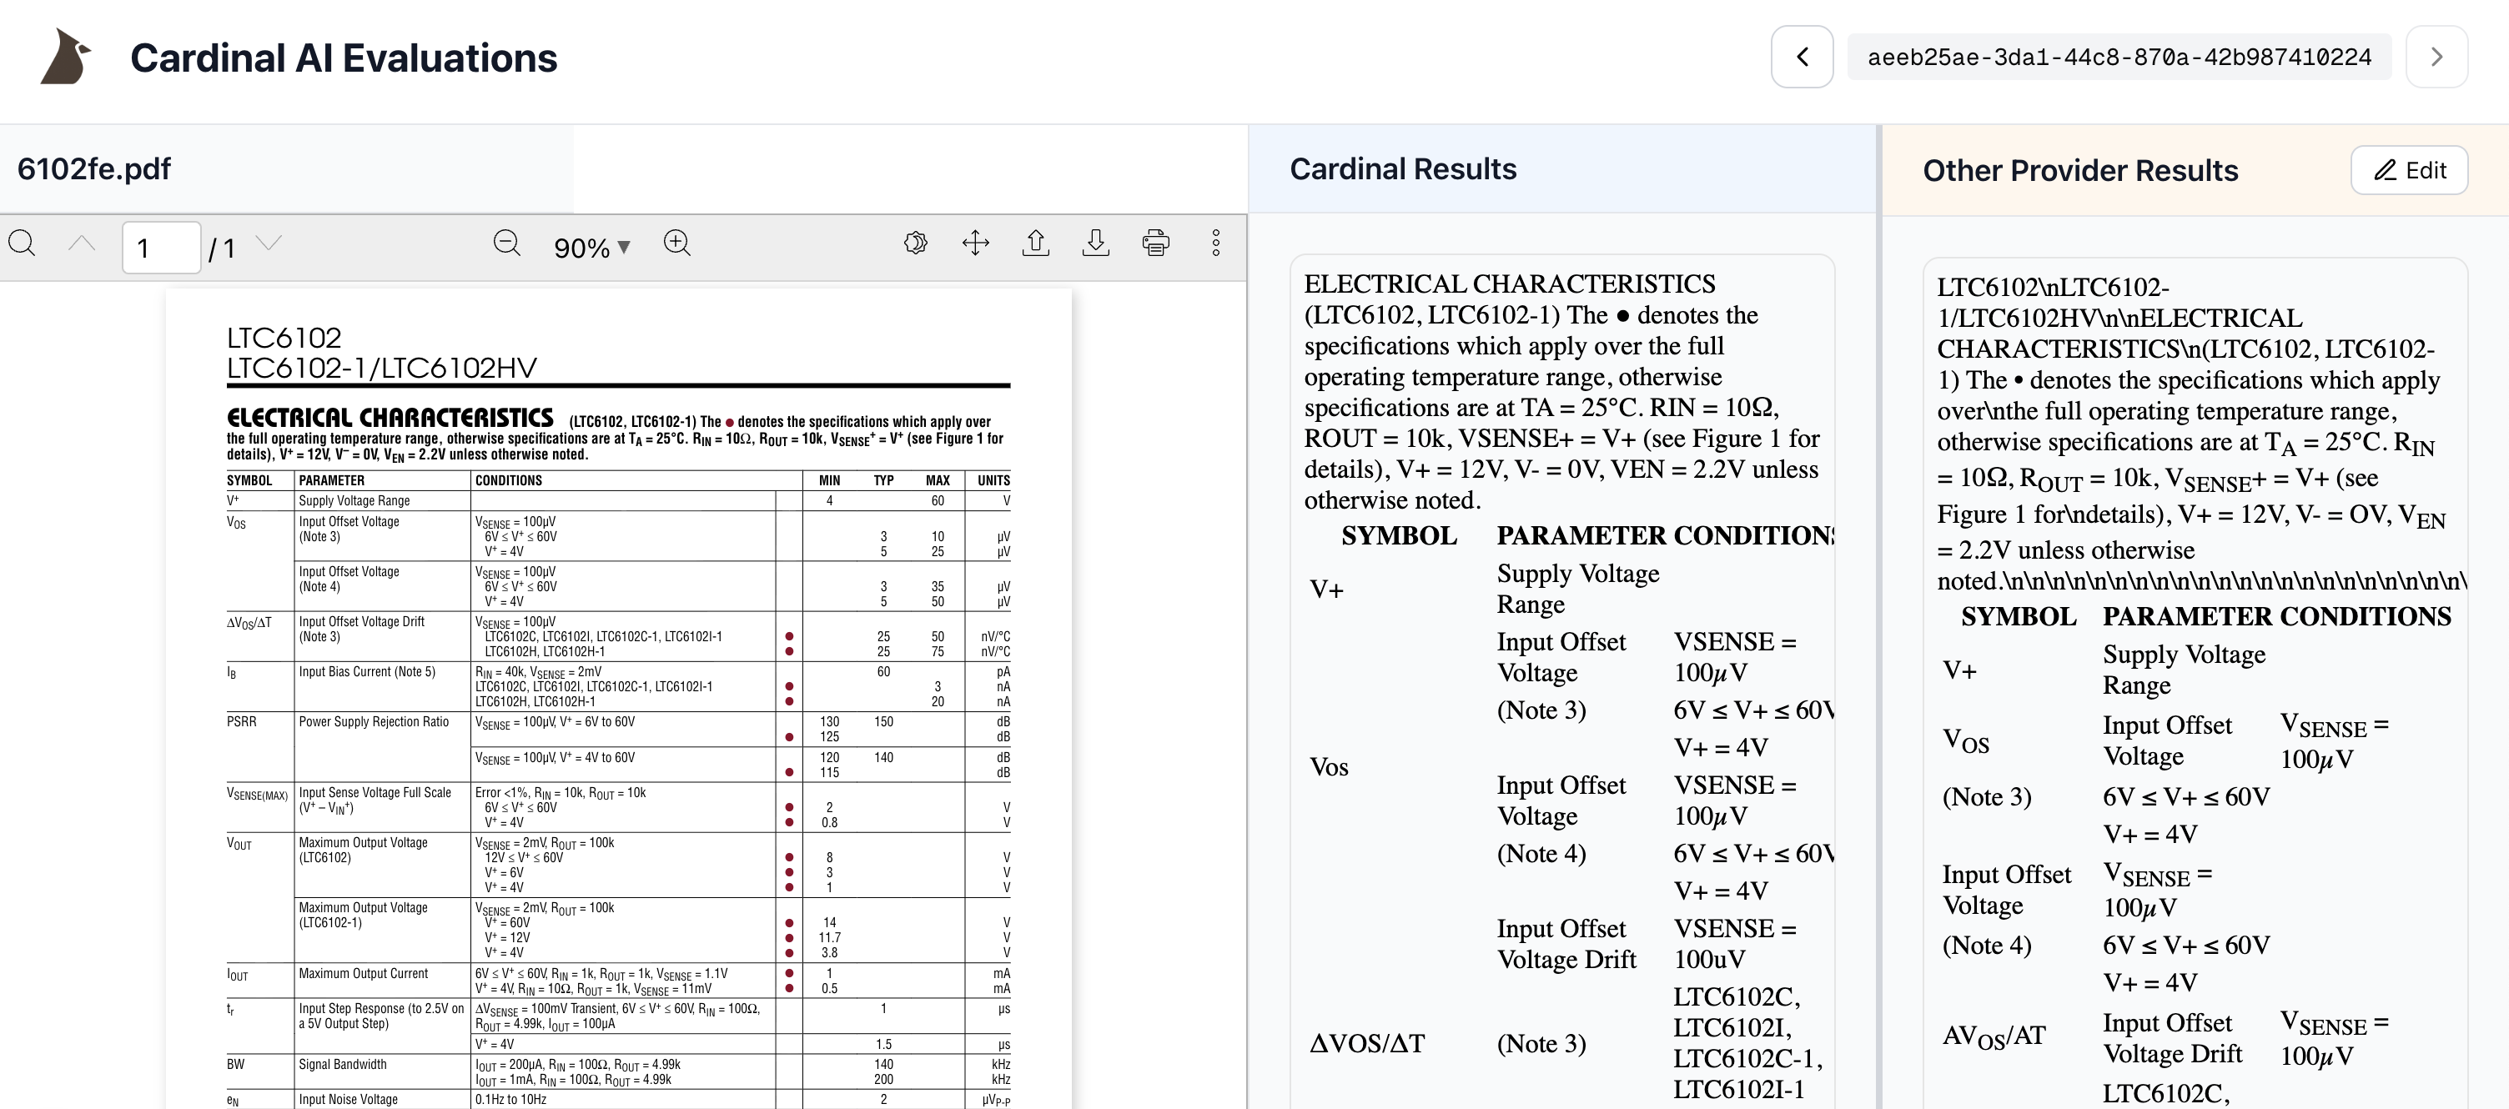Click the UNITS column header in PDF
This screenshot has width=2509, height=1109.
pos(993,480)
